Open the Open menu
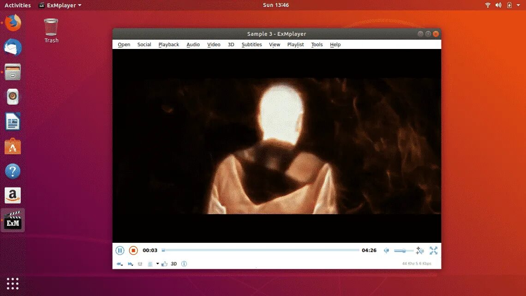This screenshot has height=296, width=526. (124, 44)
